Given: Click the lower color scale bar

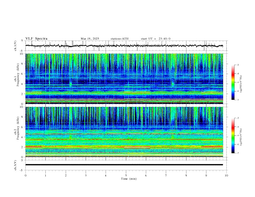Looking at the screenshot, I should click(x=233, y=136).
